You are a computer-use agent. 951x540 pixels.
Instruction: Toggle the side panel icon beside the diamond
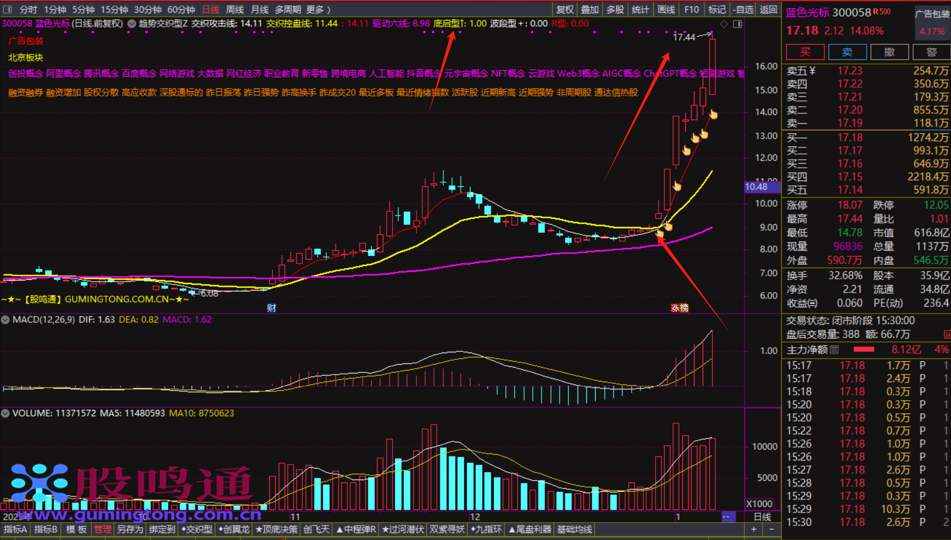coord(738,24)
